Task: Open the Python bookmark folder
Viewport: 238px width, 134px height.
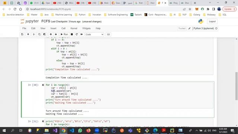Action: (x=80, y=15)
